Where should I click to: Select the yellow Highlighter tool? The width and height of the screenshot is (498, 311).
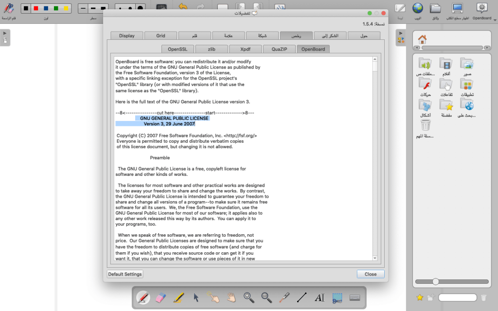click(178, 297)
